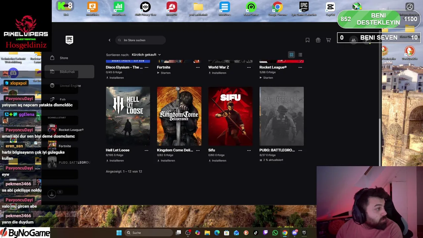
Task: Install Disco Elysium via Installieren
Action: pyautogui.click(x=115, y=78)
